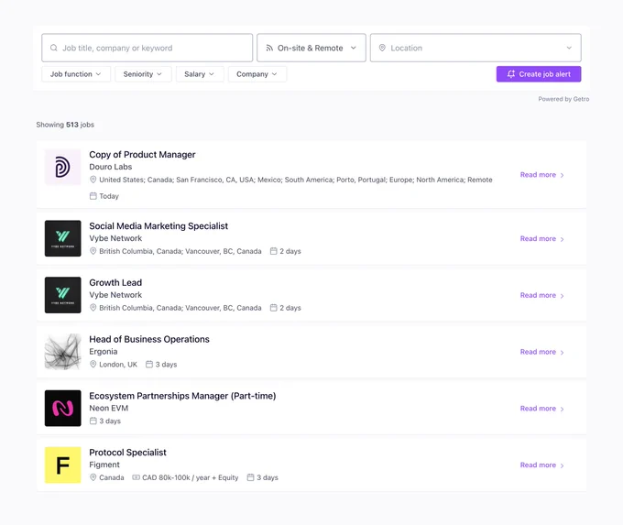The width and height of the screenshot is (623, 525).
Task: Open the Salary filter dropdown
Action: click(x=199, y=74)
